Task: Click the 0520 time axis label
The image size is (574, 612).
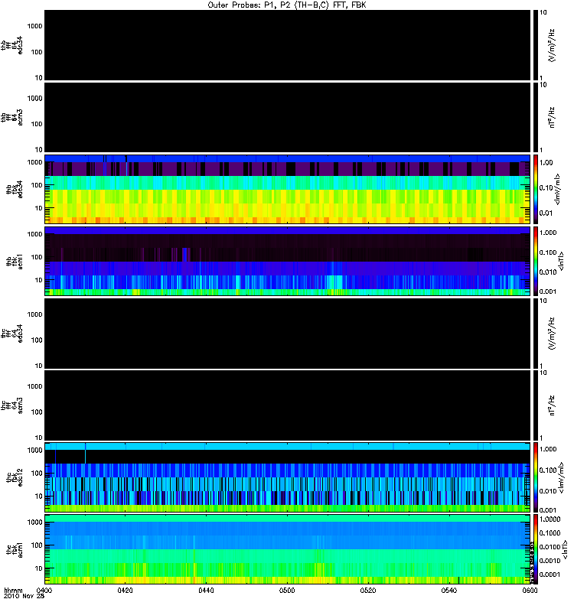Action: 368,590
